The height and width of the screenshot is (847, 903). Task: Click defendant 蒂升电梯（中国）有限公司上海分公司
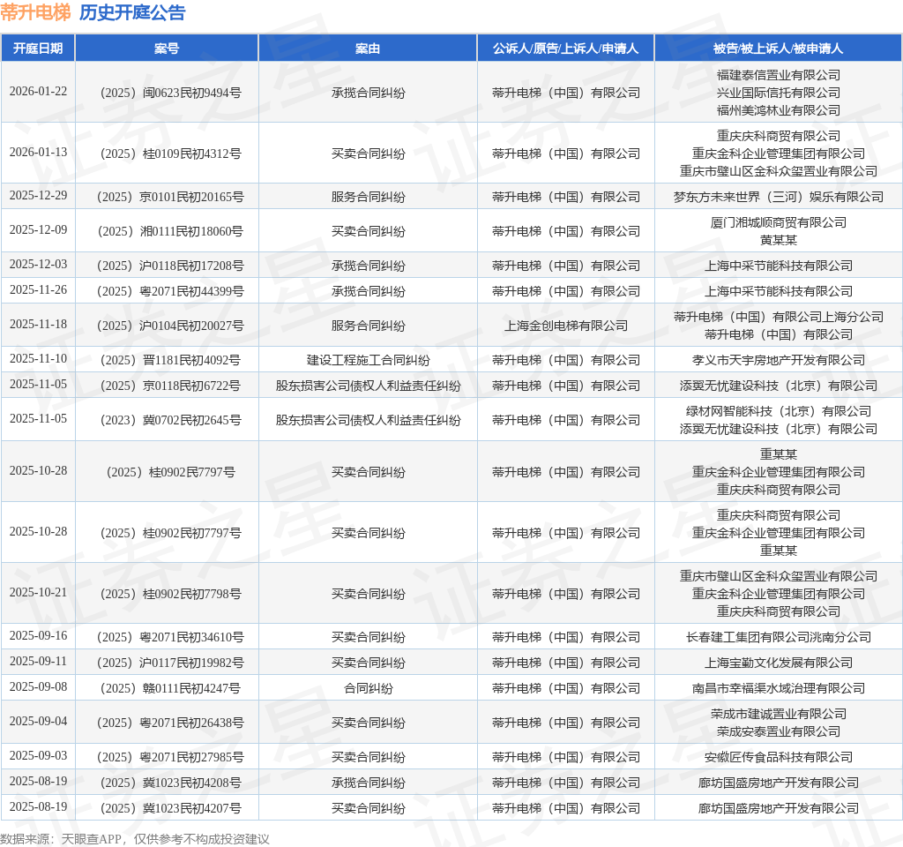coord(779,317)
